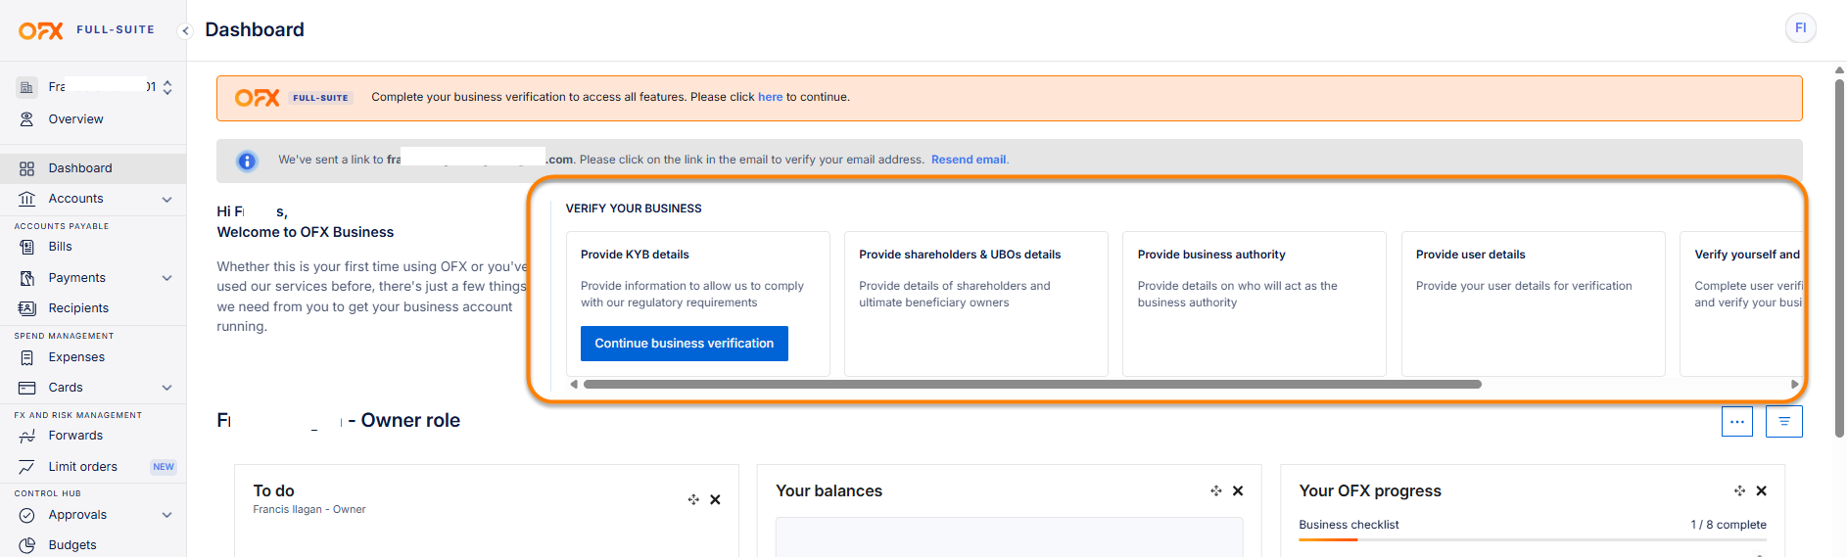Click 'here' link in verification banner
Image resolution: width=1847 pixels, height=557 pixels.
pos(770,97)
